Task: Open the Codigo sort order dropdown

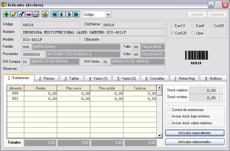Action: pyautogui.click(x=108, y=14)
